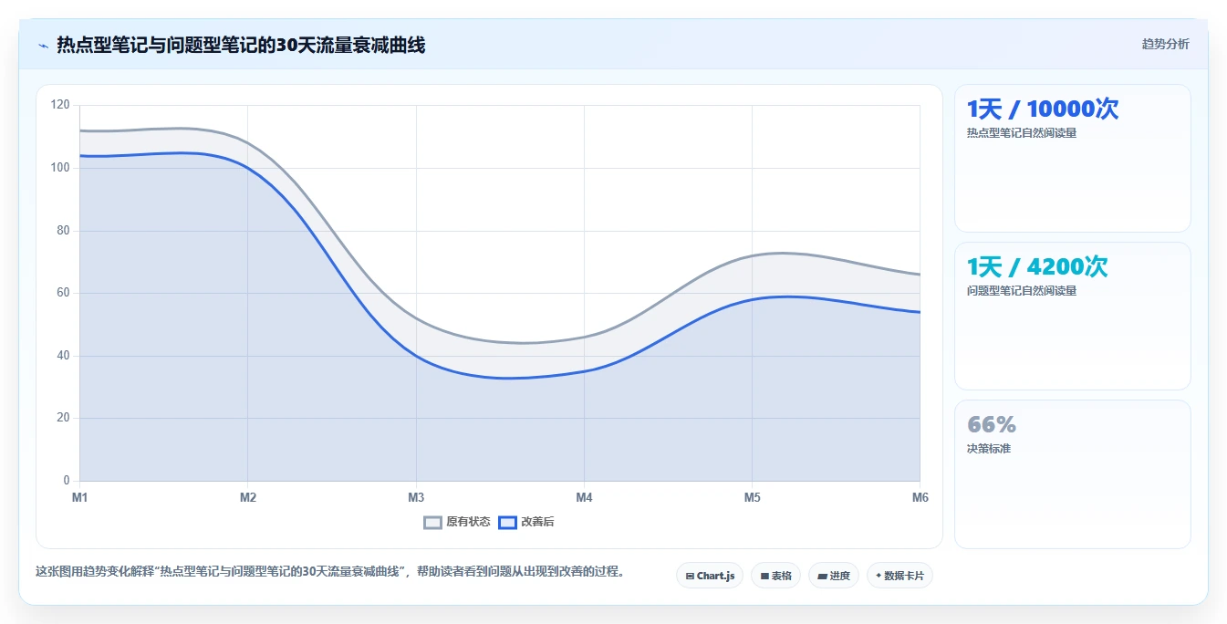This screenshot has width=1227, height=624.
Task: Toggle the 改善后 legend series
Action: [525, 522]
